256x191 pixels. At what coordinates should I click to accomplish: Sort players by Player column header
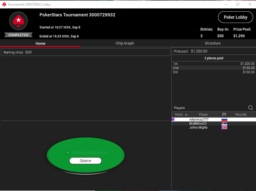tap(204, 115)
